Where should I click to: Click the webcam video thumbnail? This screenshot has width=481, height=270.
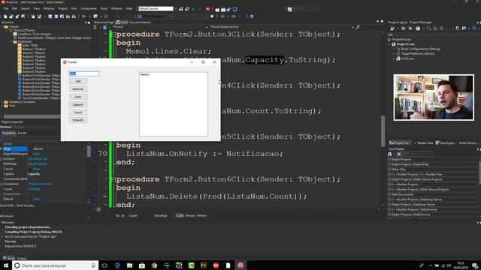pos(434,97)
